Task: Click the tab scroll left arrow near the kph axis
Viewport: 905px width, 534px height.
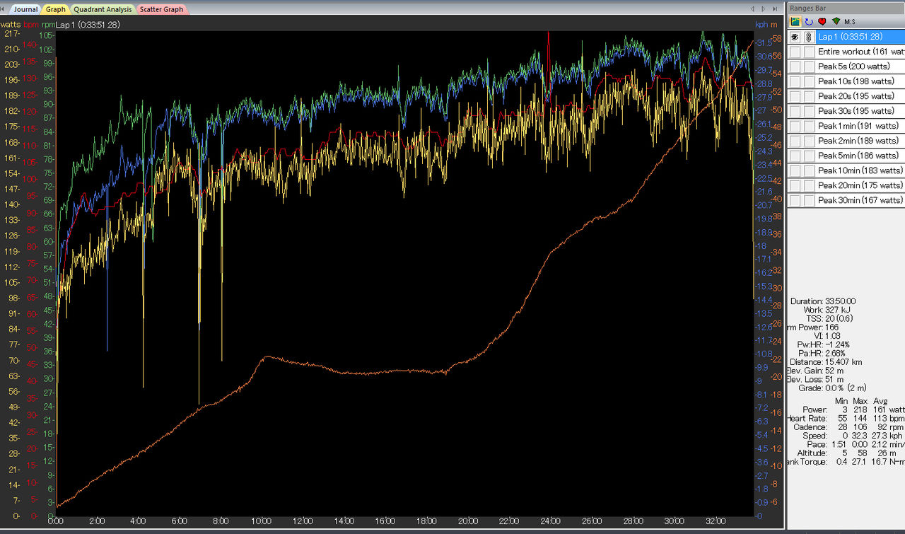Action: 753,9
